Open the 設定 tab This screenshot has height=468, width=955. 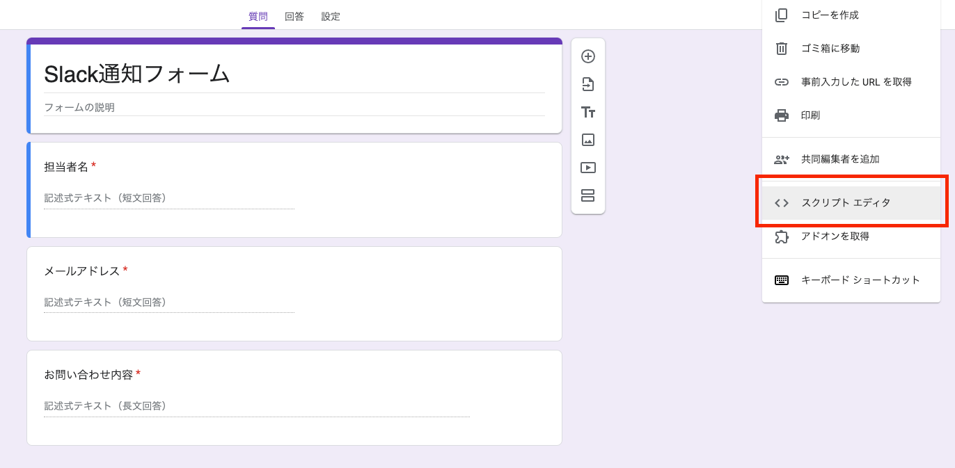coord(331,16)
